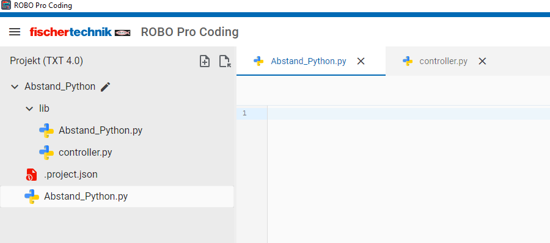Click the lib folder label
Screen dimensions: 550x243
44,109
